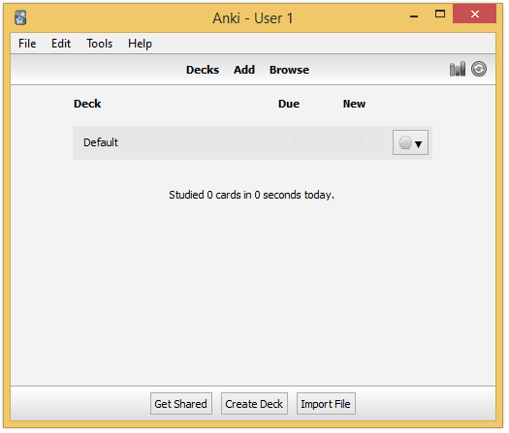
Task: Click the Import File button
Action: coord(326,404)
